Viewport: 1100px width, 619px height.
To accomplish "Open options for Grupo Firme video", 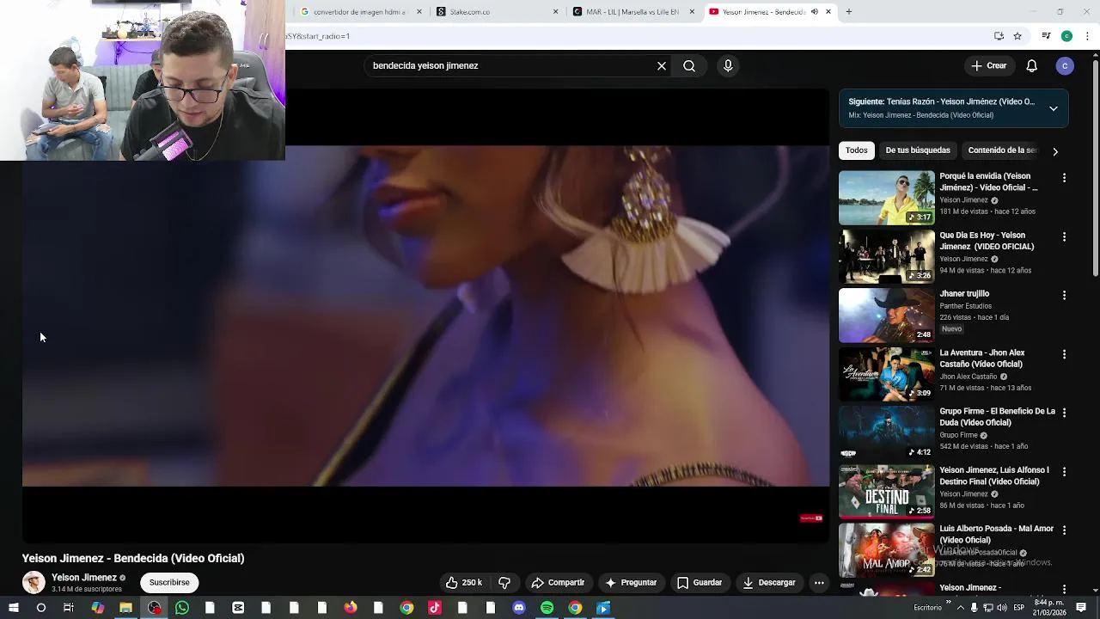I will tap(1064, 413).
